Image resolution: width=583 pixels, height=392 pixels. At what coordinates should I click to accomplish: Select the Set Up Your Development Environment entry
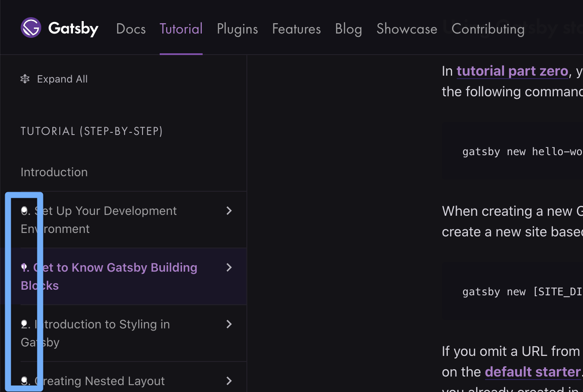(99, 219)
